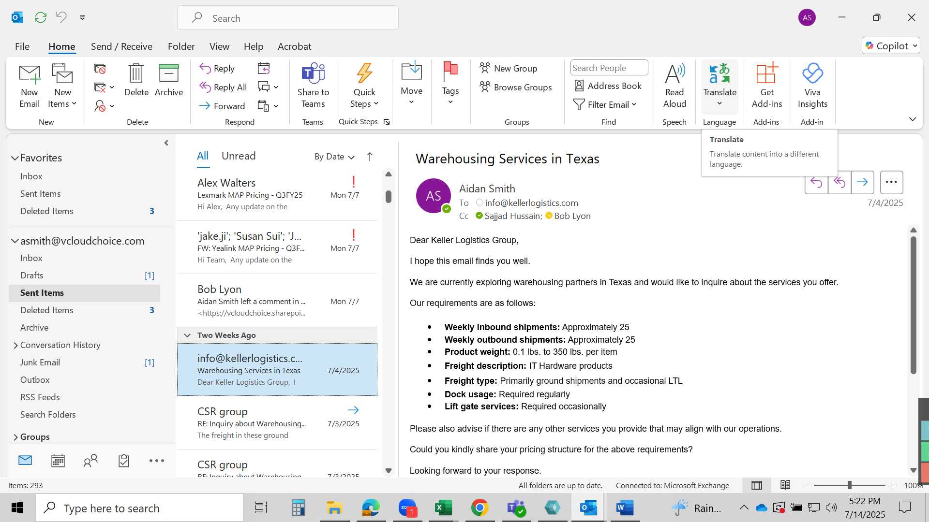Forward the selected message
The image size is (929, 522).
click(x=222, y=106)
